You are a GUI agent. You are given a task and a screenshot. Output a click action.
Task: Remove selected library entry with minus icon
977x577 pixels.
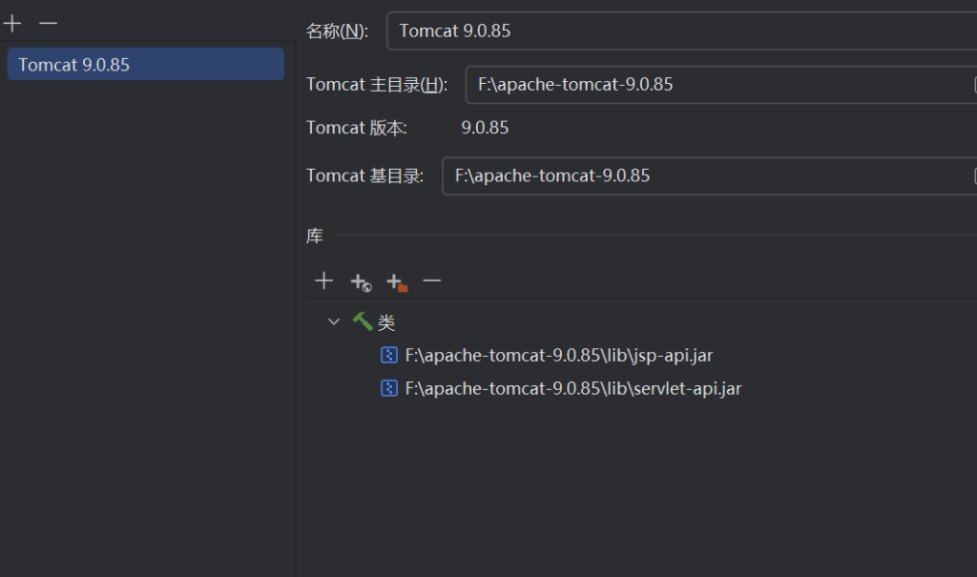432,280
